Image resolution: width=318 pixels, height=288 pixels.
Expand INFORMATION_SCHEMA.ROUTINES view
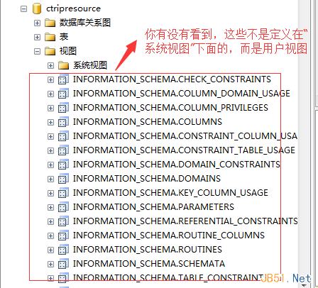[50, 250]
